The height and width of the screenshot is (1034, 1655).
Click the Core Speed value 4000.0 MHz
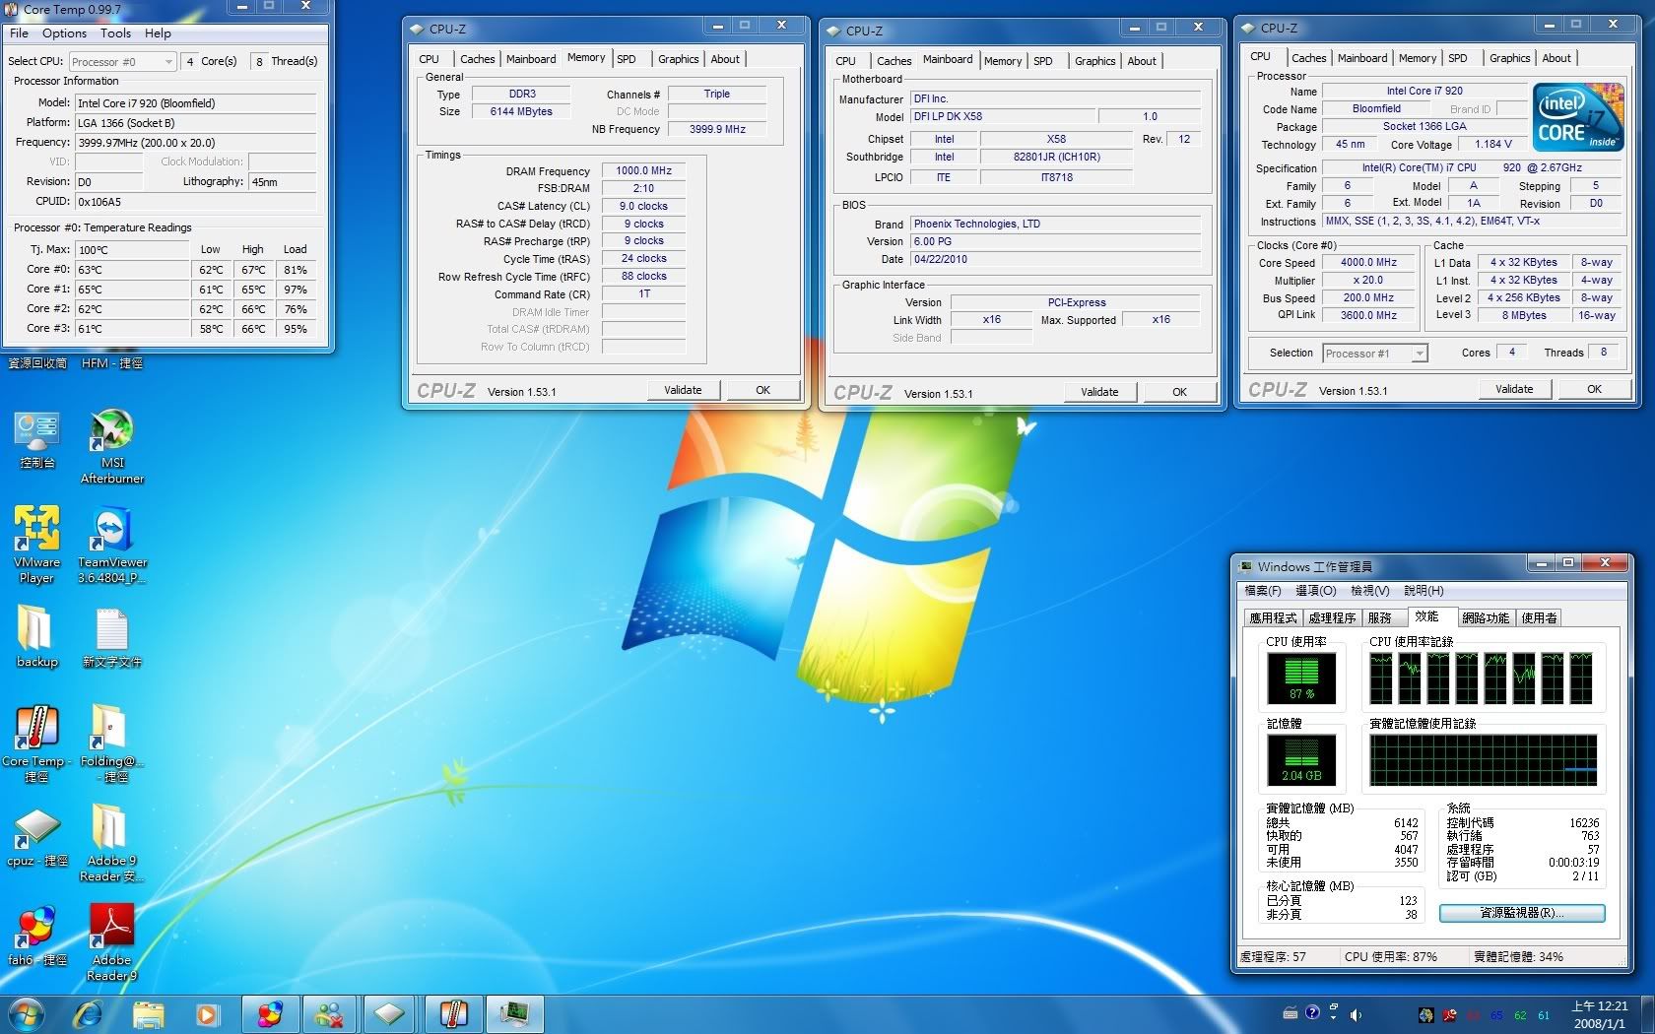click(1368, 263)
